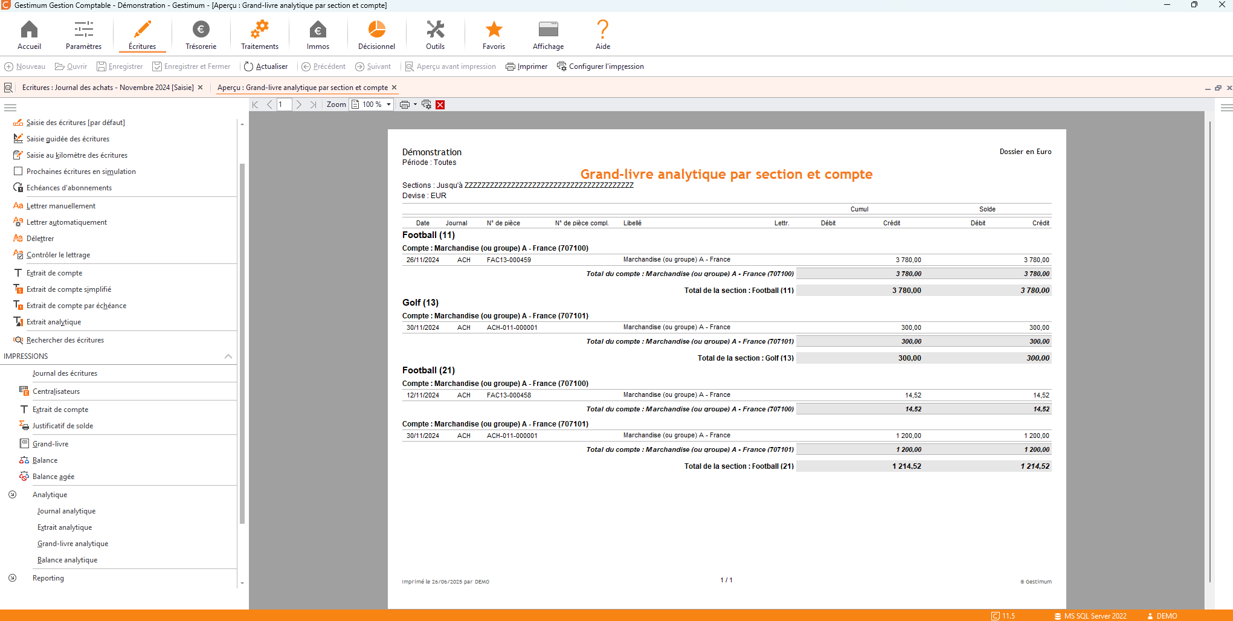Open Affichage window icon

click(548, 35)
